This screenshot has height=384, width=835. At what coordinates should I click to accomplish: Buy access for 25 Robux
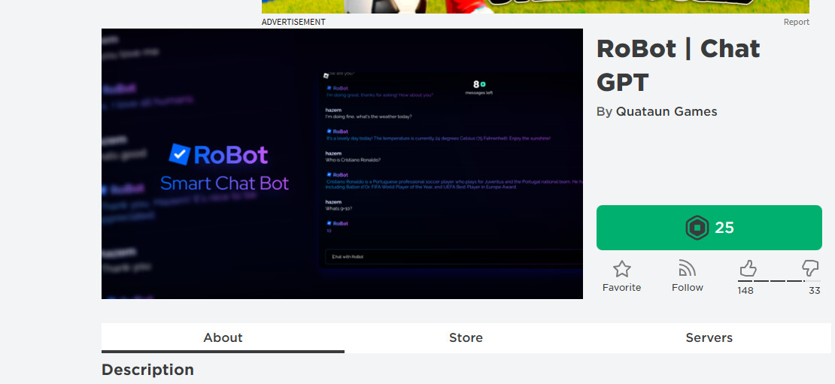[709, 228]
